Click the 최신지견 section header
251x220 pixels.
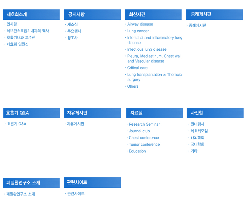click(153, 14)
